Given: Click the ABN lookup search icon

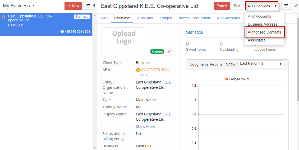Looking at the screenshot, I should click(138, 70).
